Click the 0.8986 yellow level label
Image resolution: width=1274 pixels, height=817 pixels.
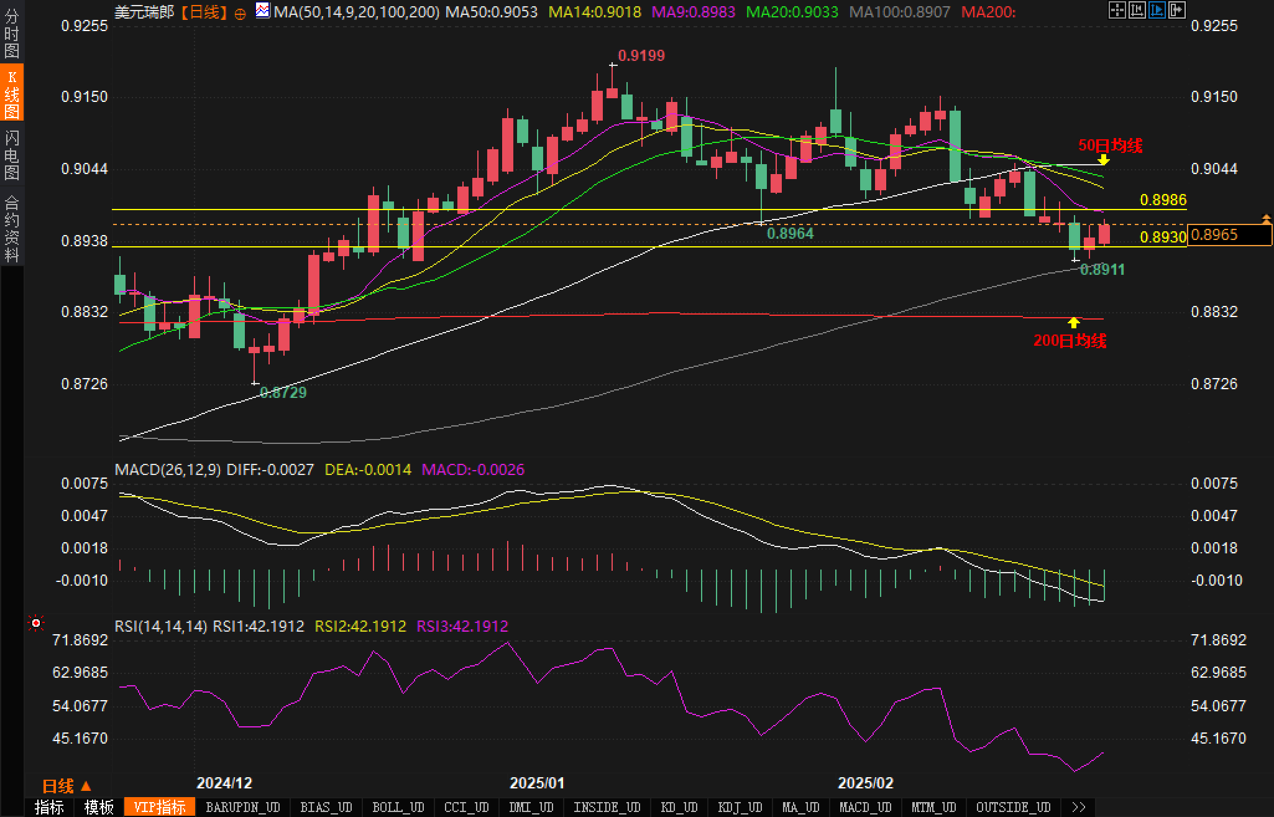click(x=1163, y=200)
